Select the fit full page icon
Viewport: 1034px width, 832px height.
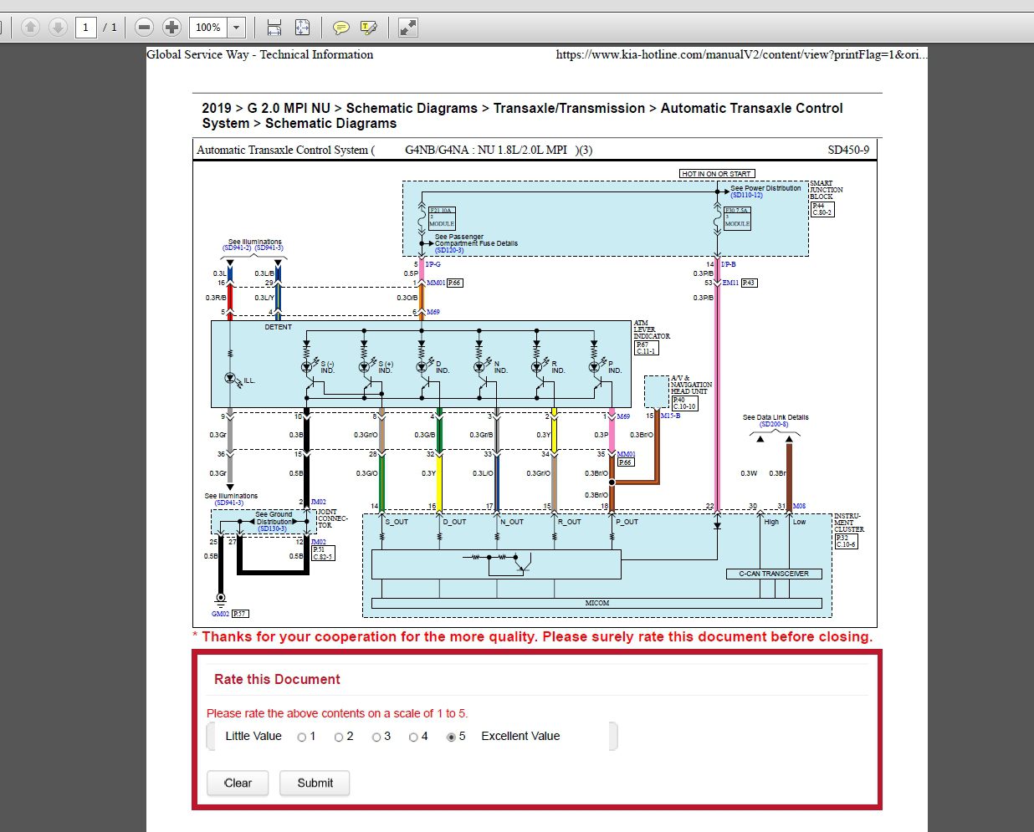[x=303, y=28]
